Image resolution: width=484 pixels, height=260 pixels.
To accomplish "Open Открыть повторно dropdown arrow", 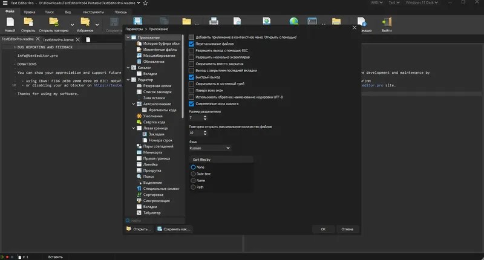I will click(72, 25).
